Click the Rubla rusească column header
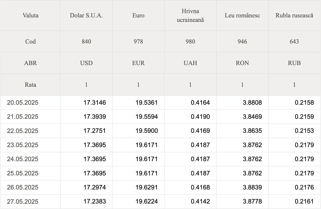Image resolution: width=321 pixels, height=209 pixels. point(294,15)
